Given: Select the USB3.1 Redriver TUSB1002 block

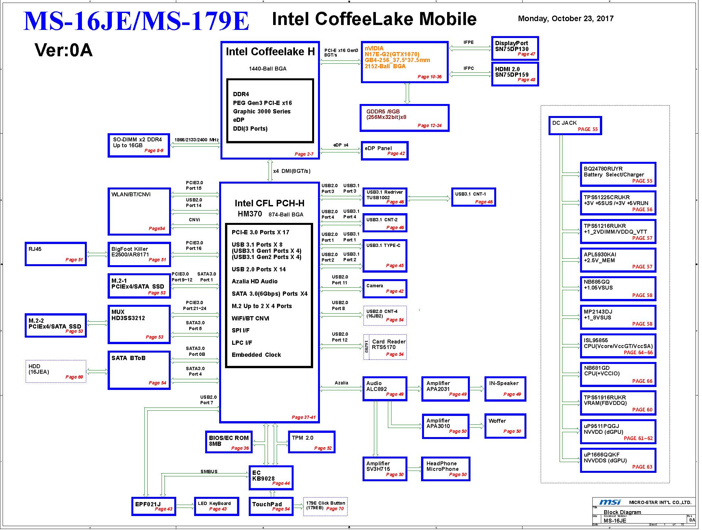Looking at the screenshot, I should pos(385,197).
